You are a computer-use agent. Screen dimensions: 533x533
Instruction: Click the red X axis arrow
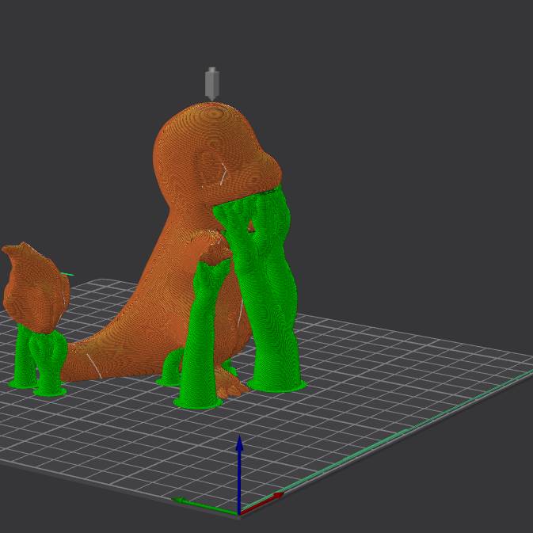(262, 502)
